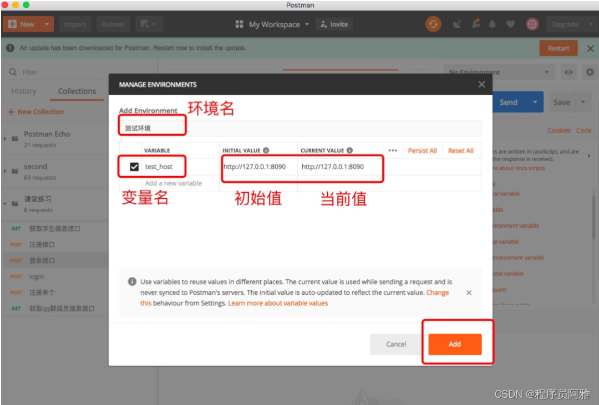Click the orange New button
The width and height of the screenshot is (599, 405).
22,24
